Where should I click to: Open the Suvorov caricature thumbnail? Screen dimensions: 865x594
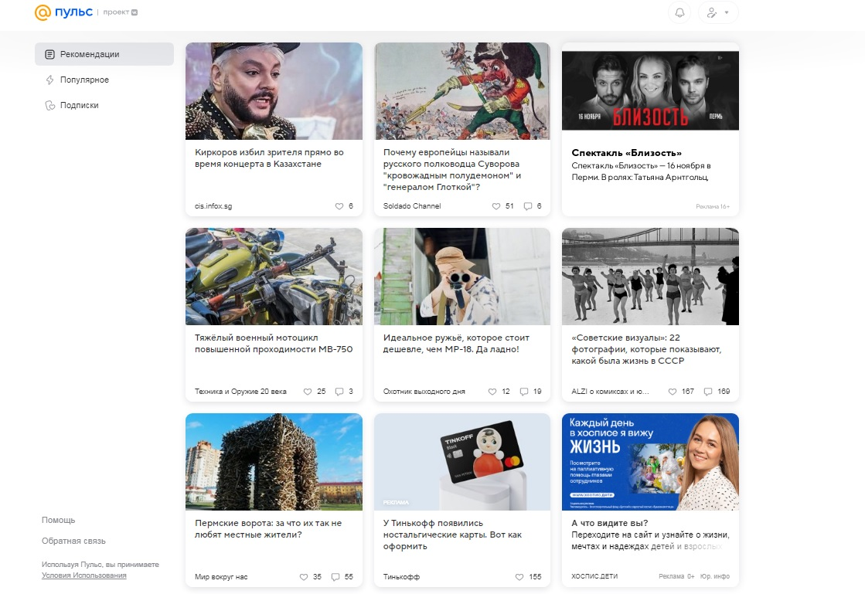pyautogui.click(x=462, y=91)
